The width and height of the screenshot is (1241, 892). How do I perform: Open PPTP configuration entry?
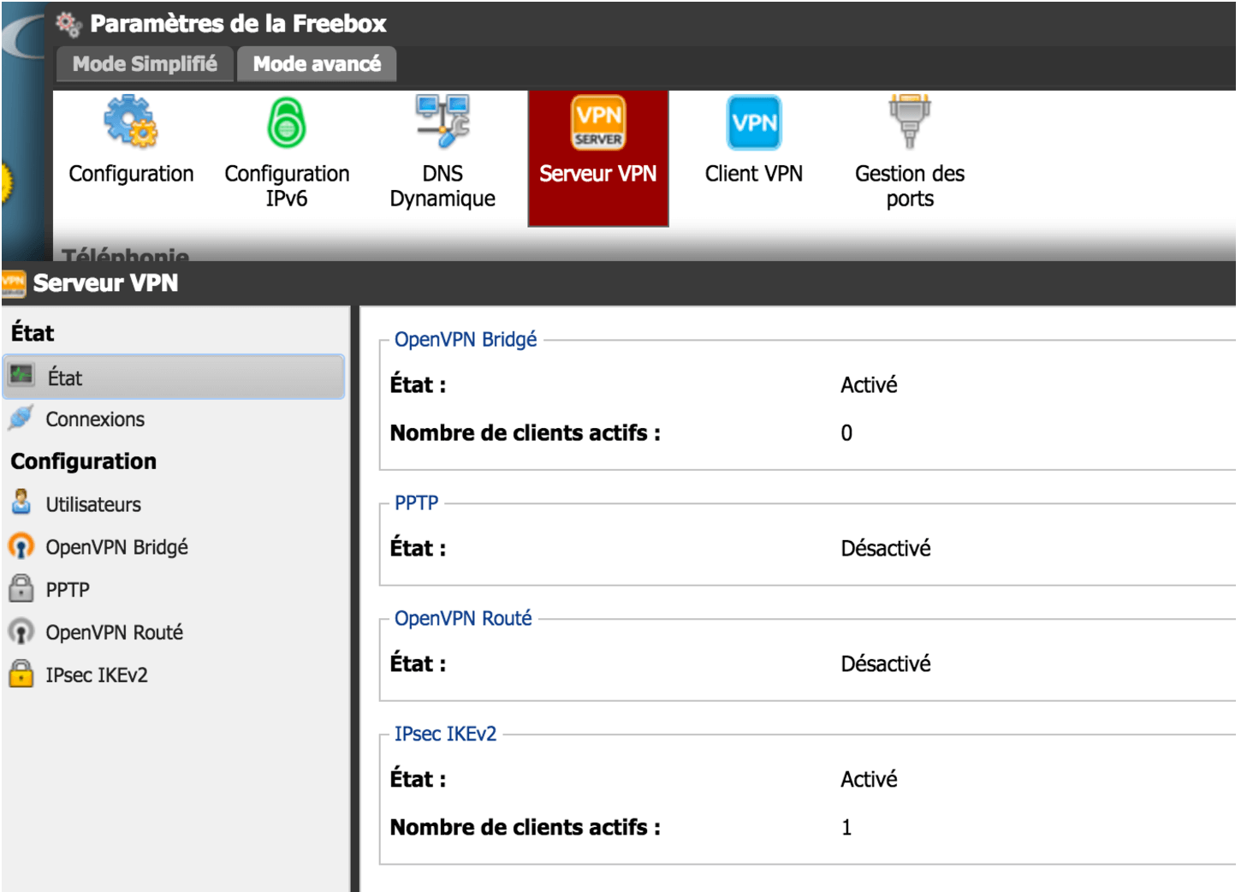tap(68, 590)
